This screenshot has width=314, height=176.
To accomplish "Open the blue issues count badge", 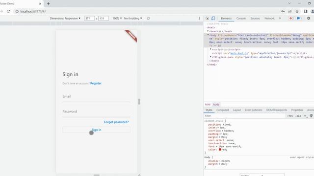I will pos(299,19).
